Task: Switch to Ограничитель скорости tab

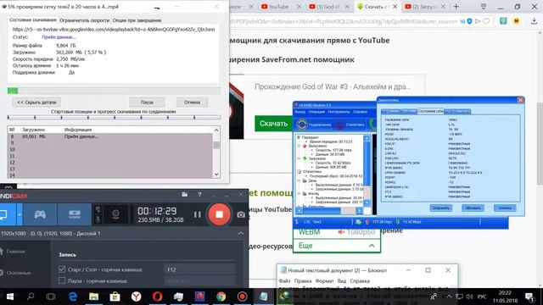Action: click(x=84, y=20)
